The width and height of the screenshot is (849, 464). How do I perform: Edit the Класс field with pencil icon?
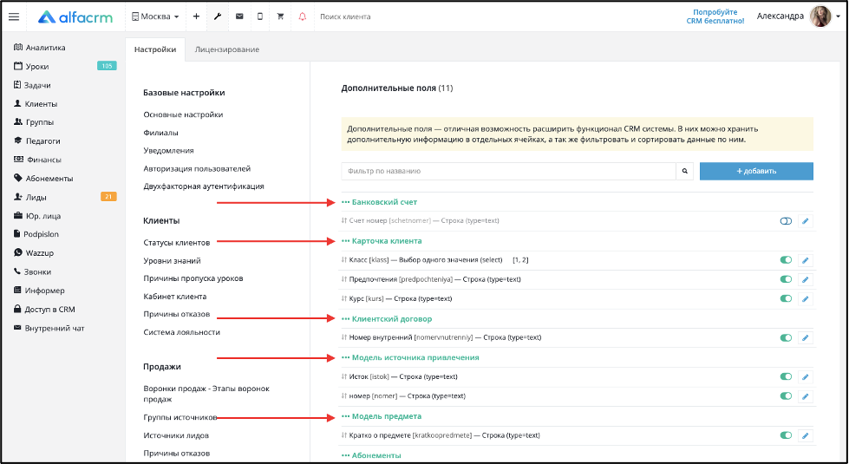[805, 260]
